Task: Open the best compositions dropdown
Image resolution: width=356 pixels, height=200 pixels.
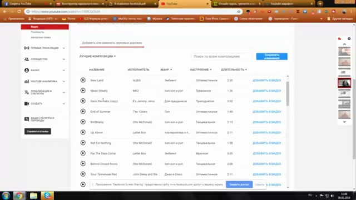Action: 97,56
